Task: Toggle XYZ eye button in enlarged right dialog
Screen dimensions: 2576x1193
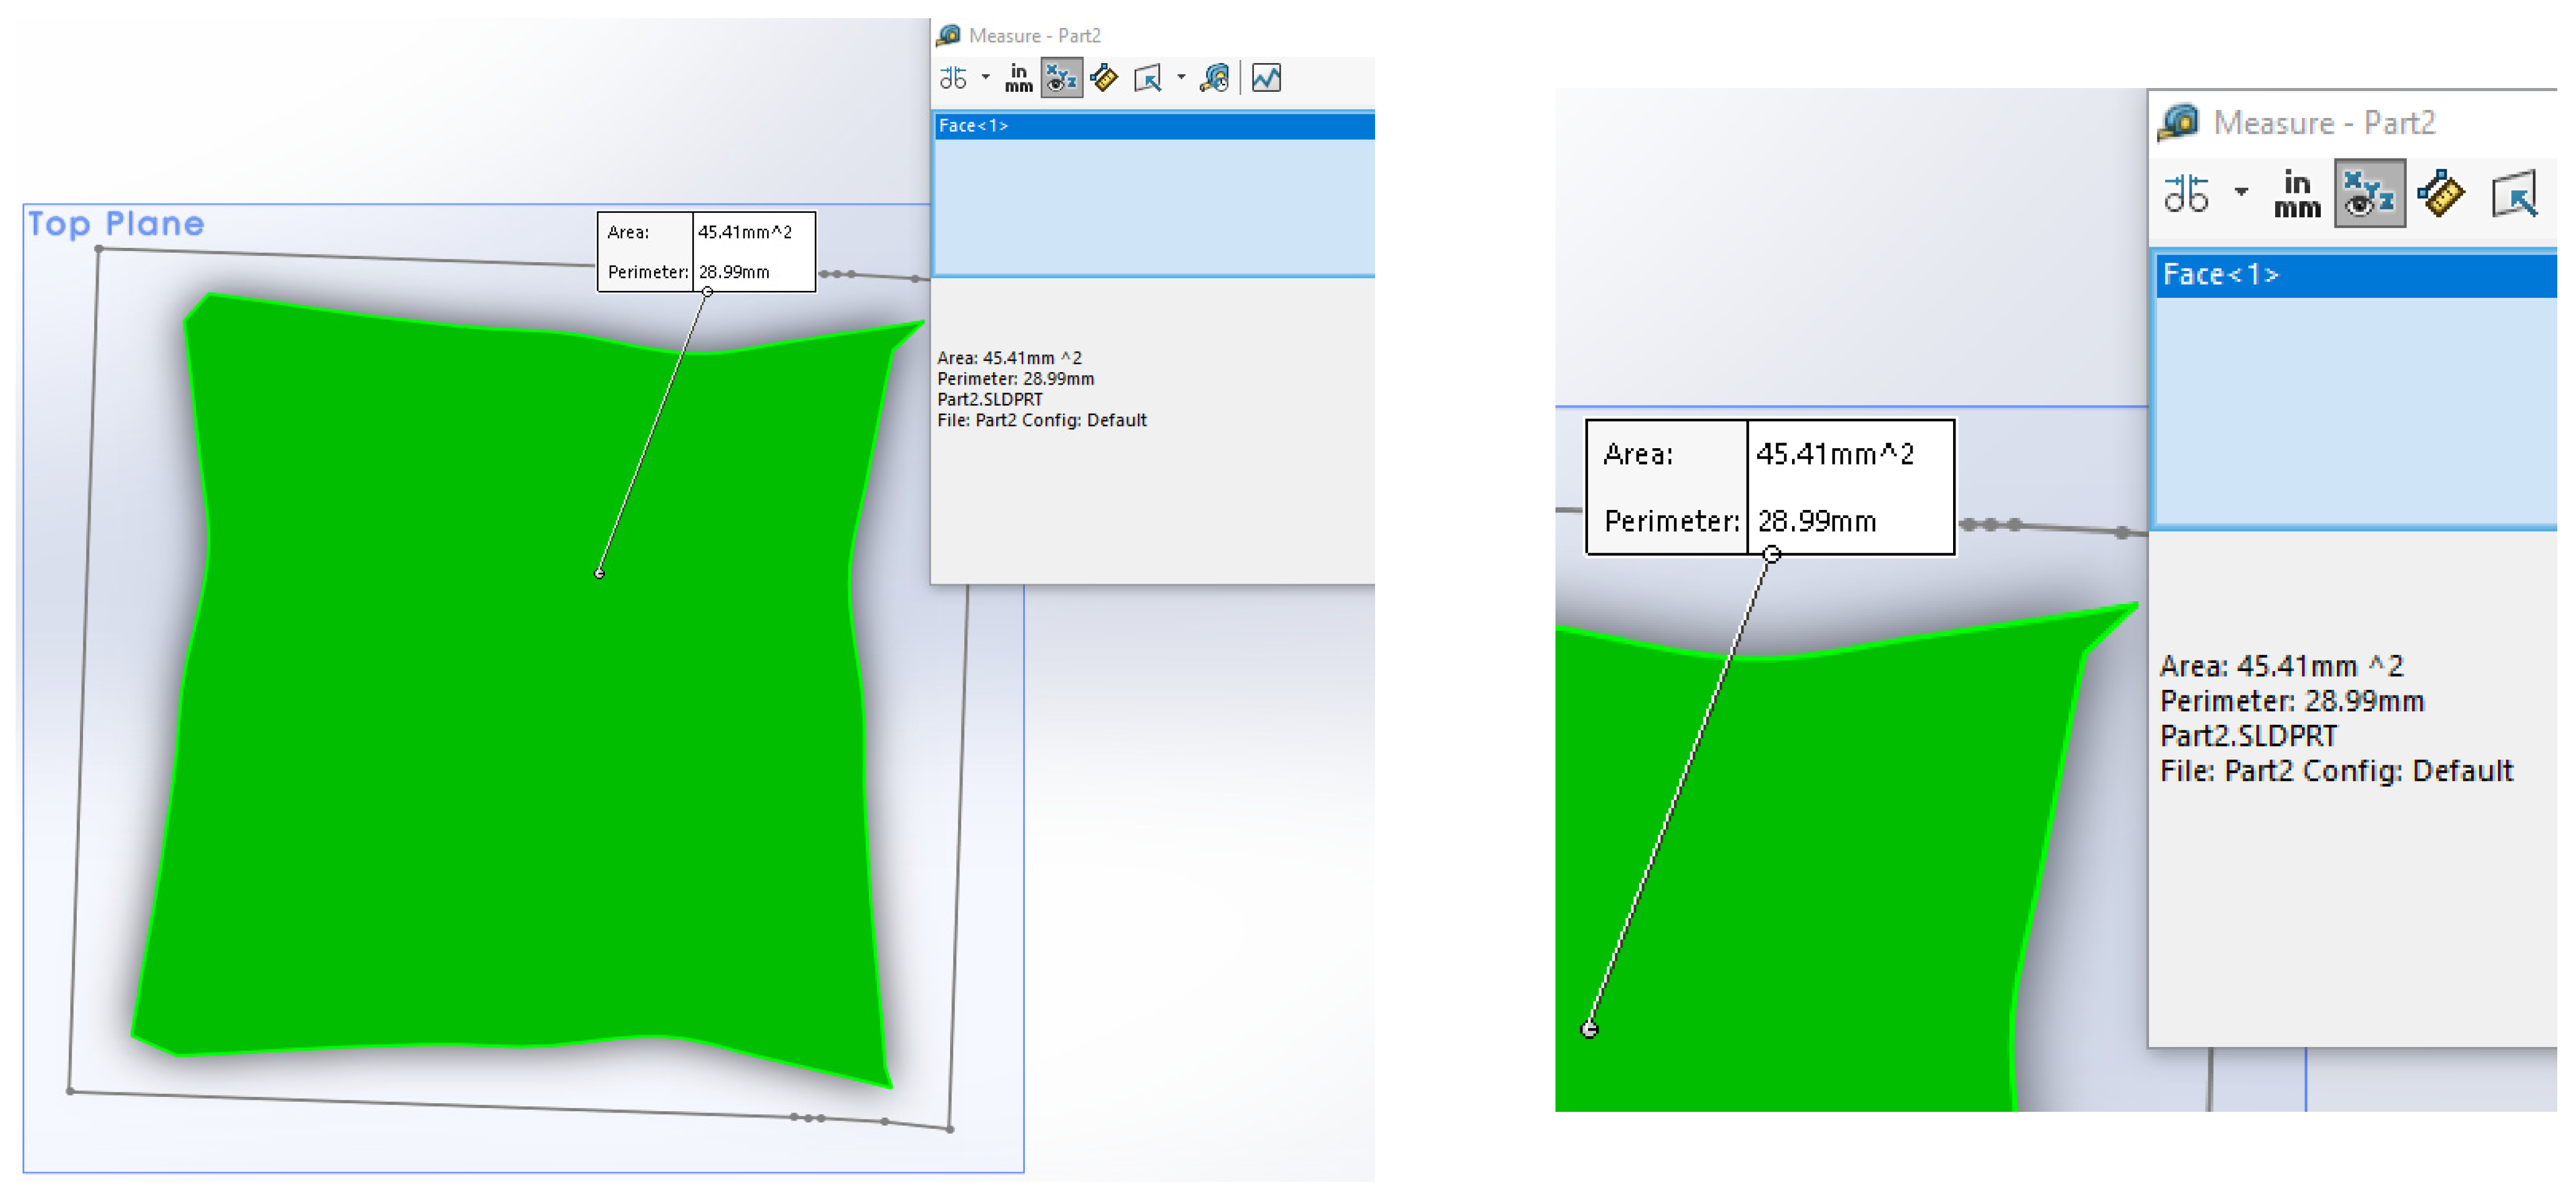Action: 2369,193
